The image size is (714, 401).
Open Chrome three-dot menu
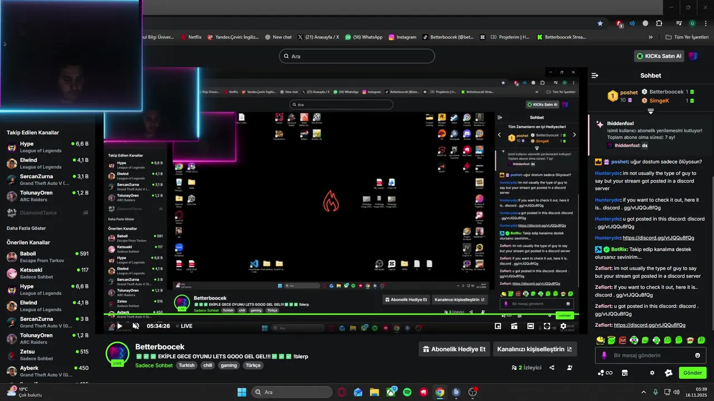tap(706, 23)
